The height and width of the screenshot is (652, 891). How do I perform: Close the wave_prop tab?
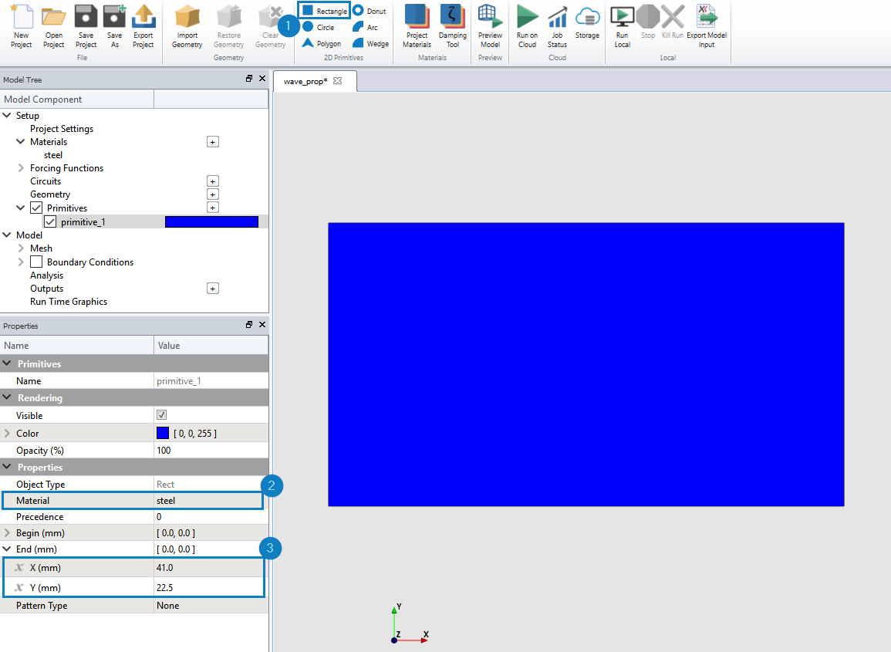338,81
